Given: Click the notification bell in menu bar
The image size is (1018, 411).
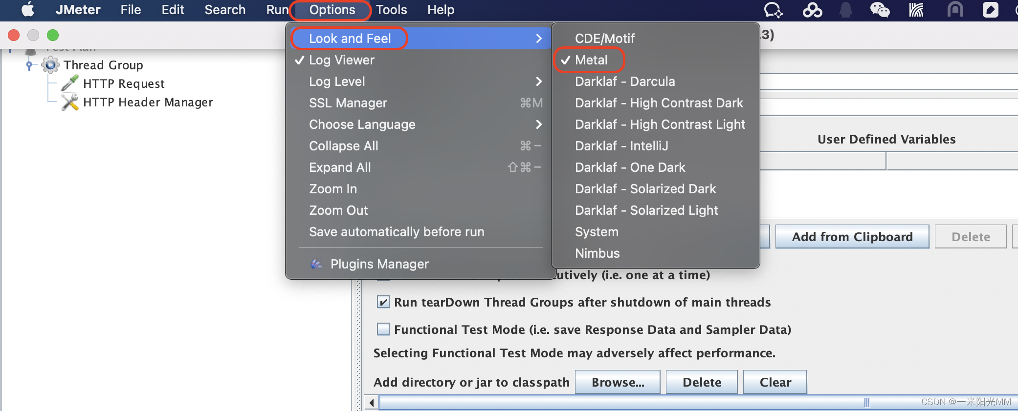Looking at the screenshot, I should 846,10.
